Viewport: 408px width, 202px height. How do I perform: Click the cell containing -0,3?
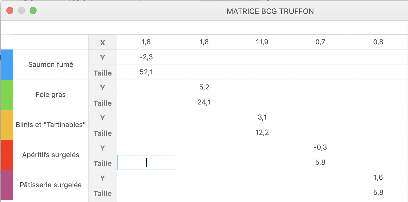[x=320, y=147]
